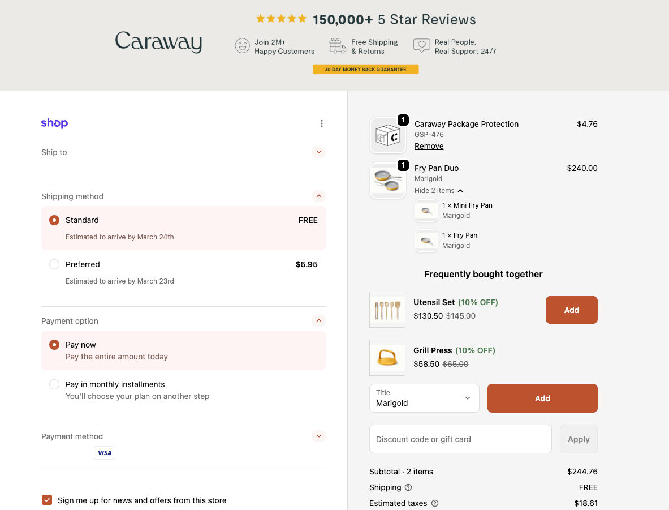Add the Utensil Set to order
This screenshot has height=510, width=669.
571,310
